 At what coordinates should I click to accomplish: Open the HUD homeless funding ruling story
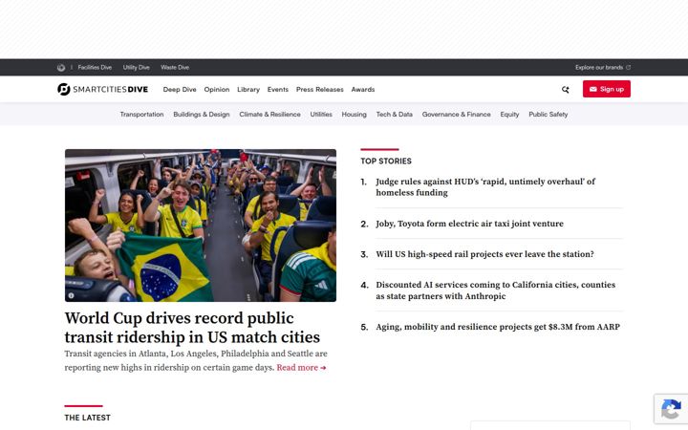point(485,187)
